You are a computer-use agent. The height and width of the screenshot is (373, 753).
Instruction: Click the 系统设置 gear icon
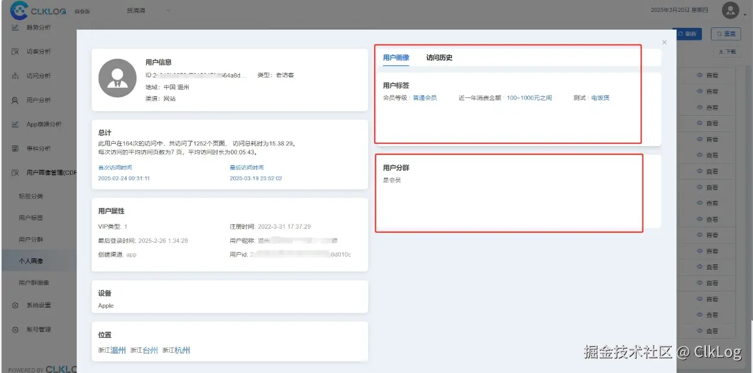click(x=15, y=305)
